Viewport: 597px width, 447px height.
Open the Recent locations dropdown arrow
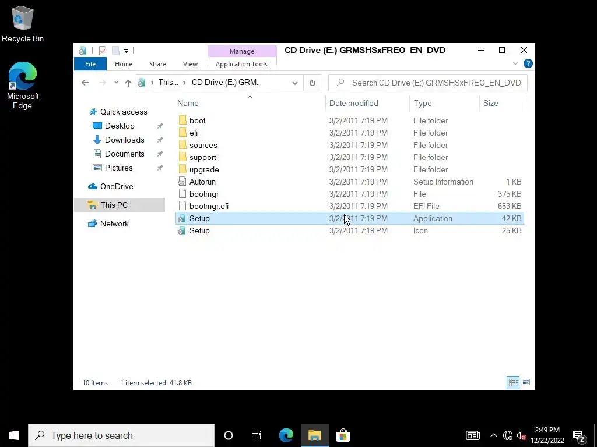click(x=116, y=83)
